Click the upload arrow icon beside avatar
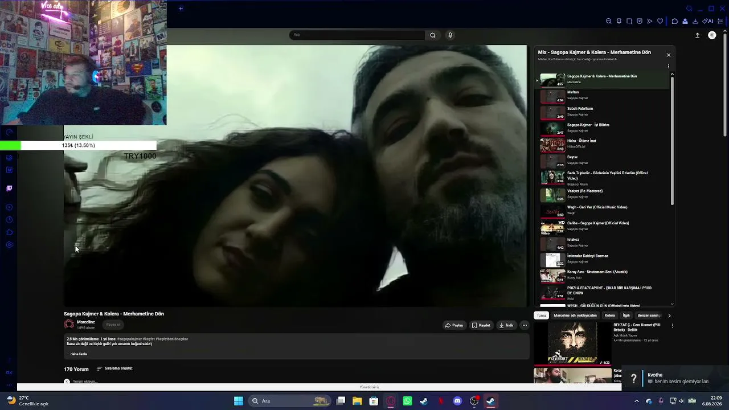Screen dimensions: 729x410 point(697,35)
